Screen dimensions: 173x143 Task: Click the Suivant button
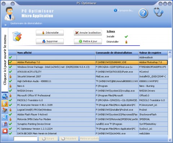click(x=48, y=139)
